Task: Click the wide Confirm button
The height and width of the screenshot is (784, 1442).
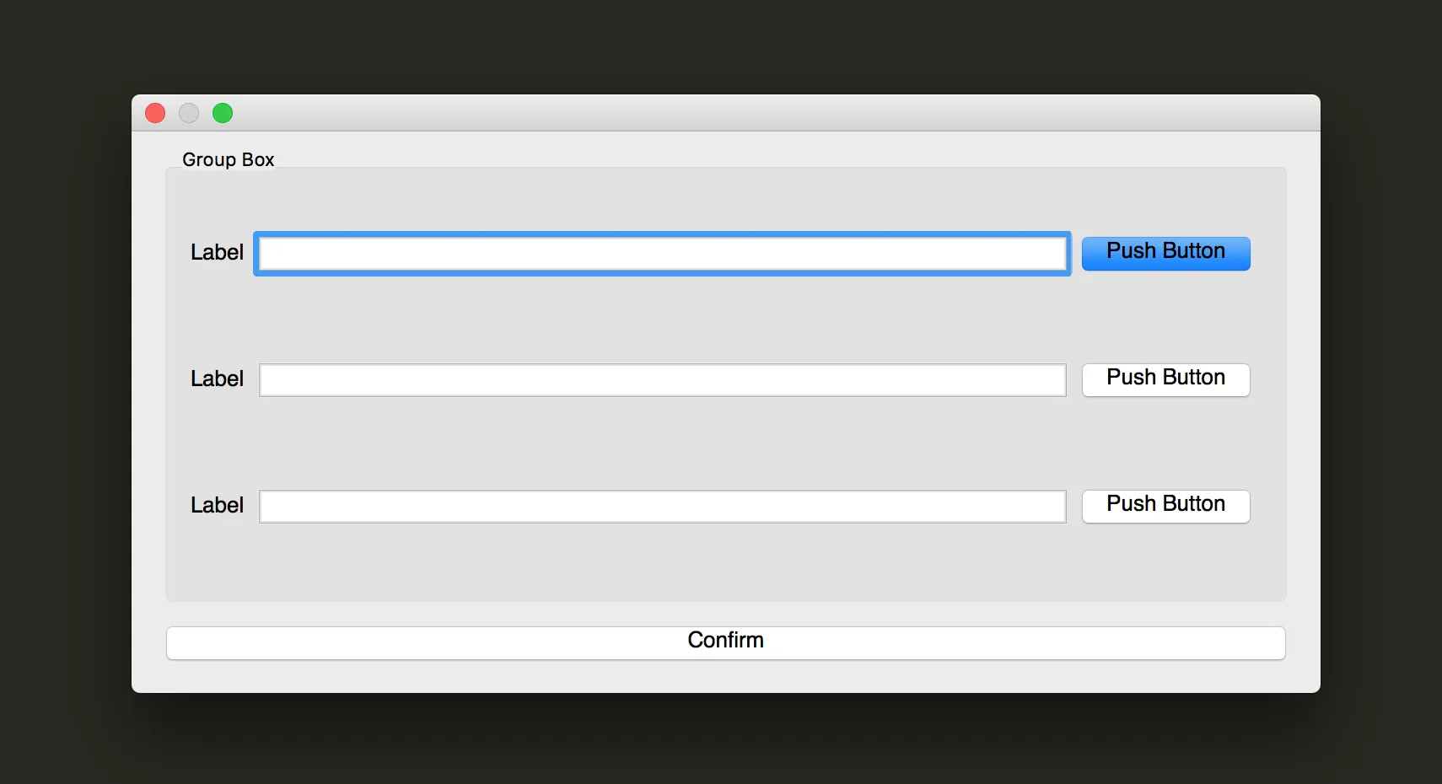Action: (725, 642)
